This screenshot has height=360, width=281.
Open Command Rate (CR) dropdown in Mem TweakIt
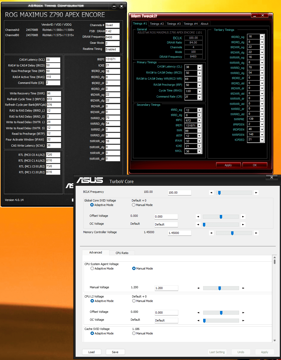pos(199,97)
